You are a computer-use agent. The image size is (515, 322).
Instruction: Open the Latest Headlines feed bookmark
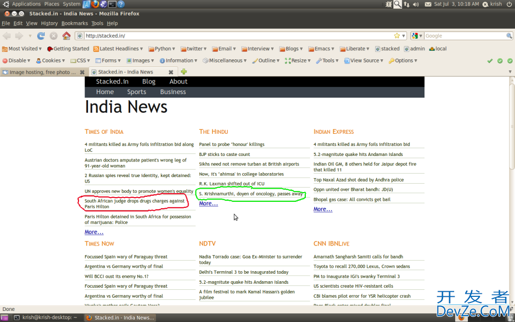[118, 49]
